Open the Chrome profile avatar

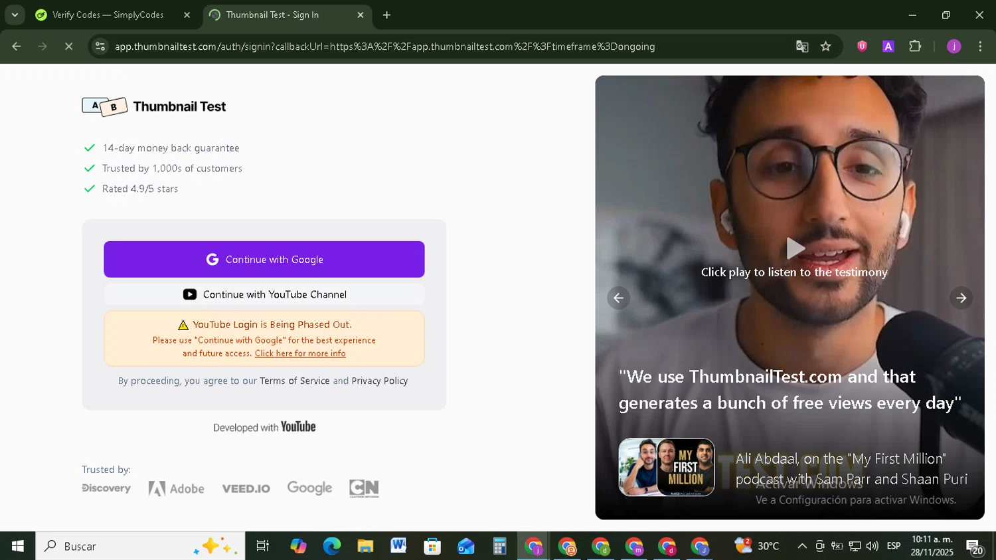pyautogui.click(x=954, y=47)
